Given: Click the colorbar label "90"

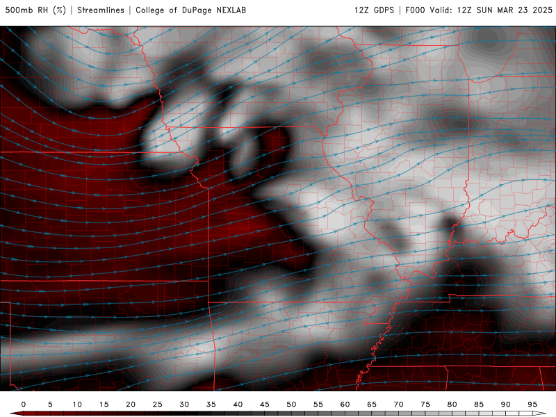Looking at the screenshot, I should coord(506,404).
